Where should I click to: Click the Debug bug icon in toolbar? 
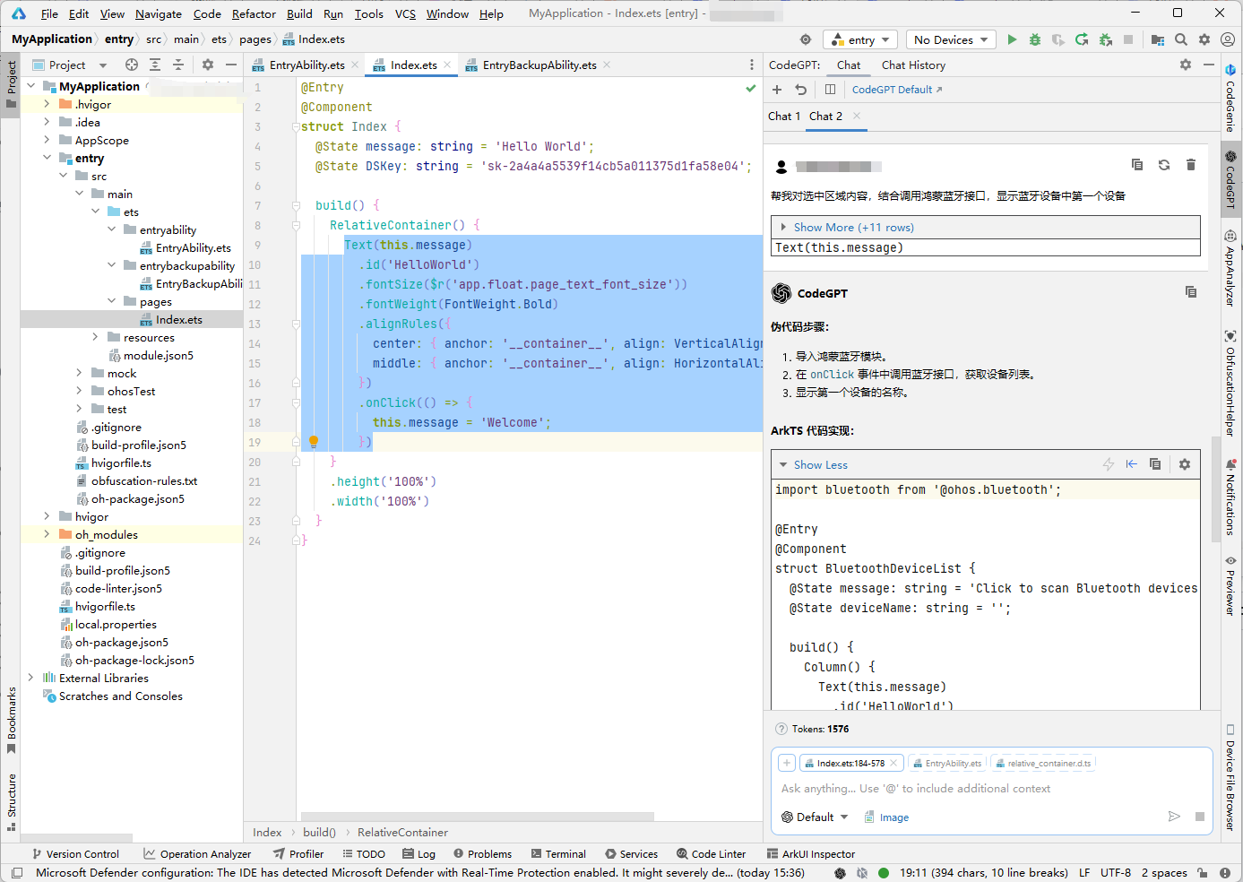click(1035, 39)
